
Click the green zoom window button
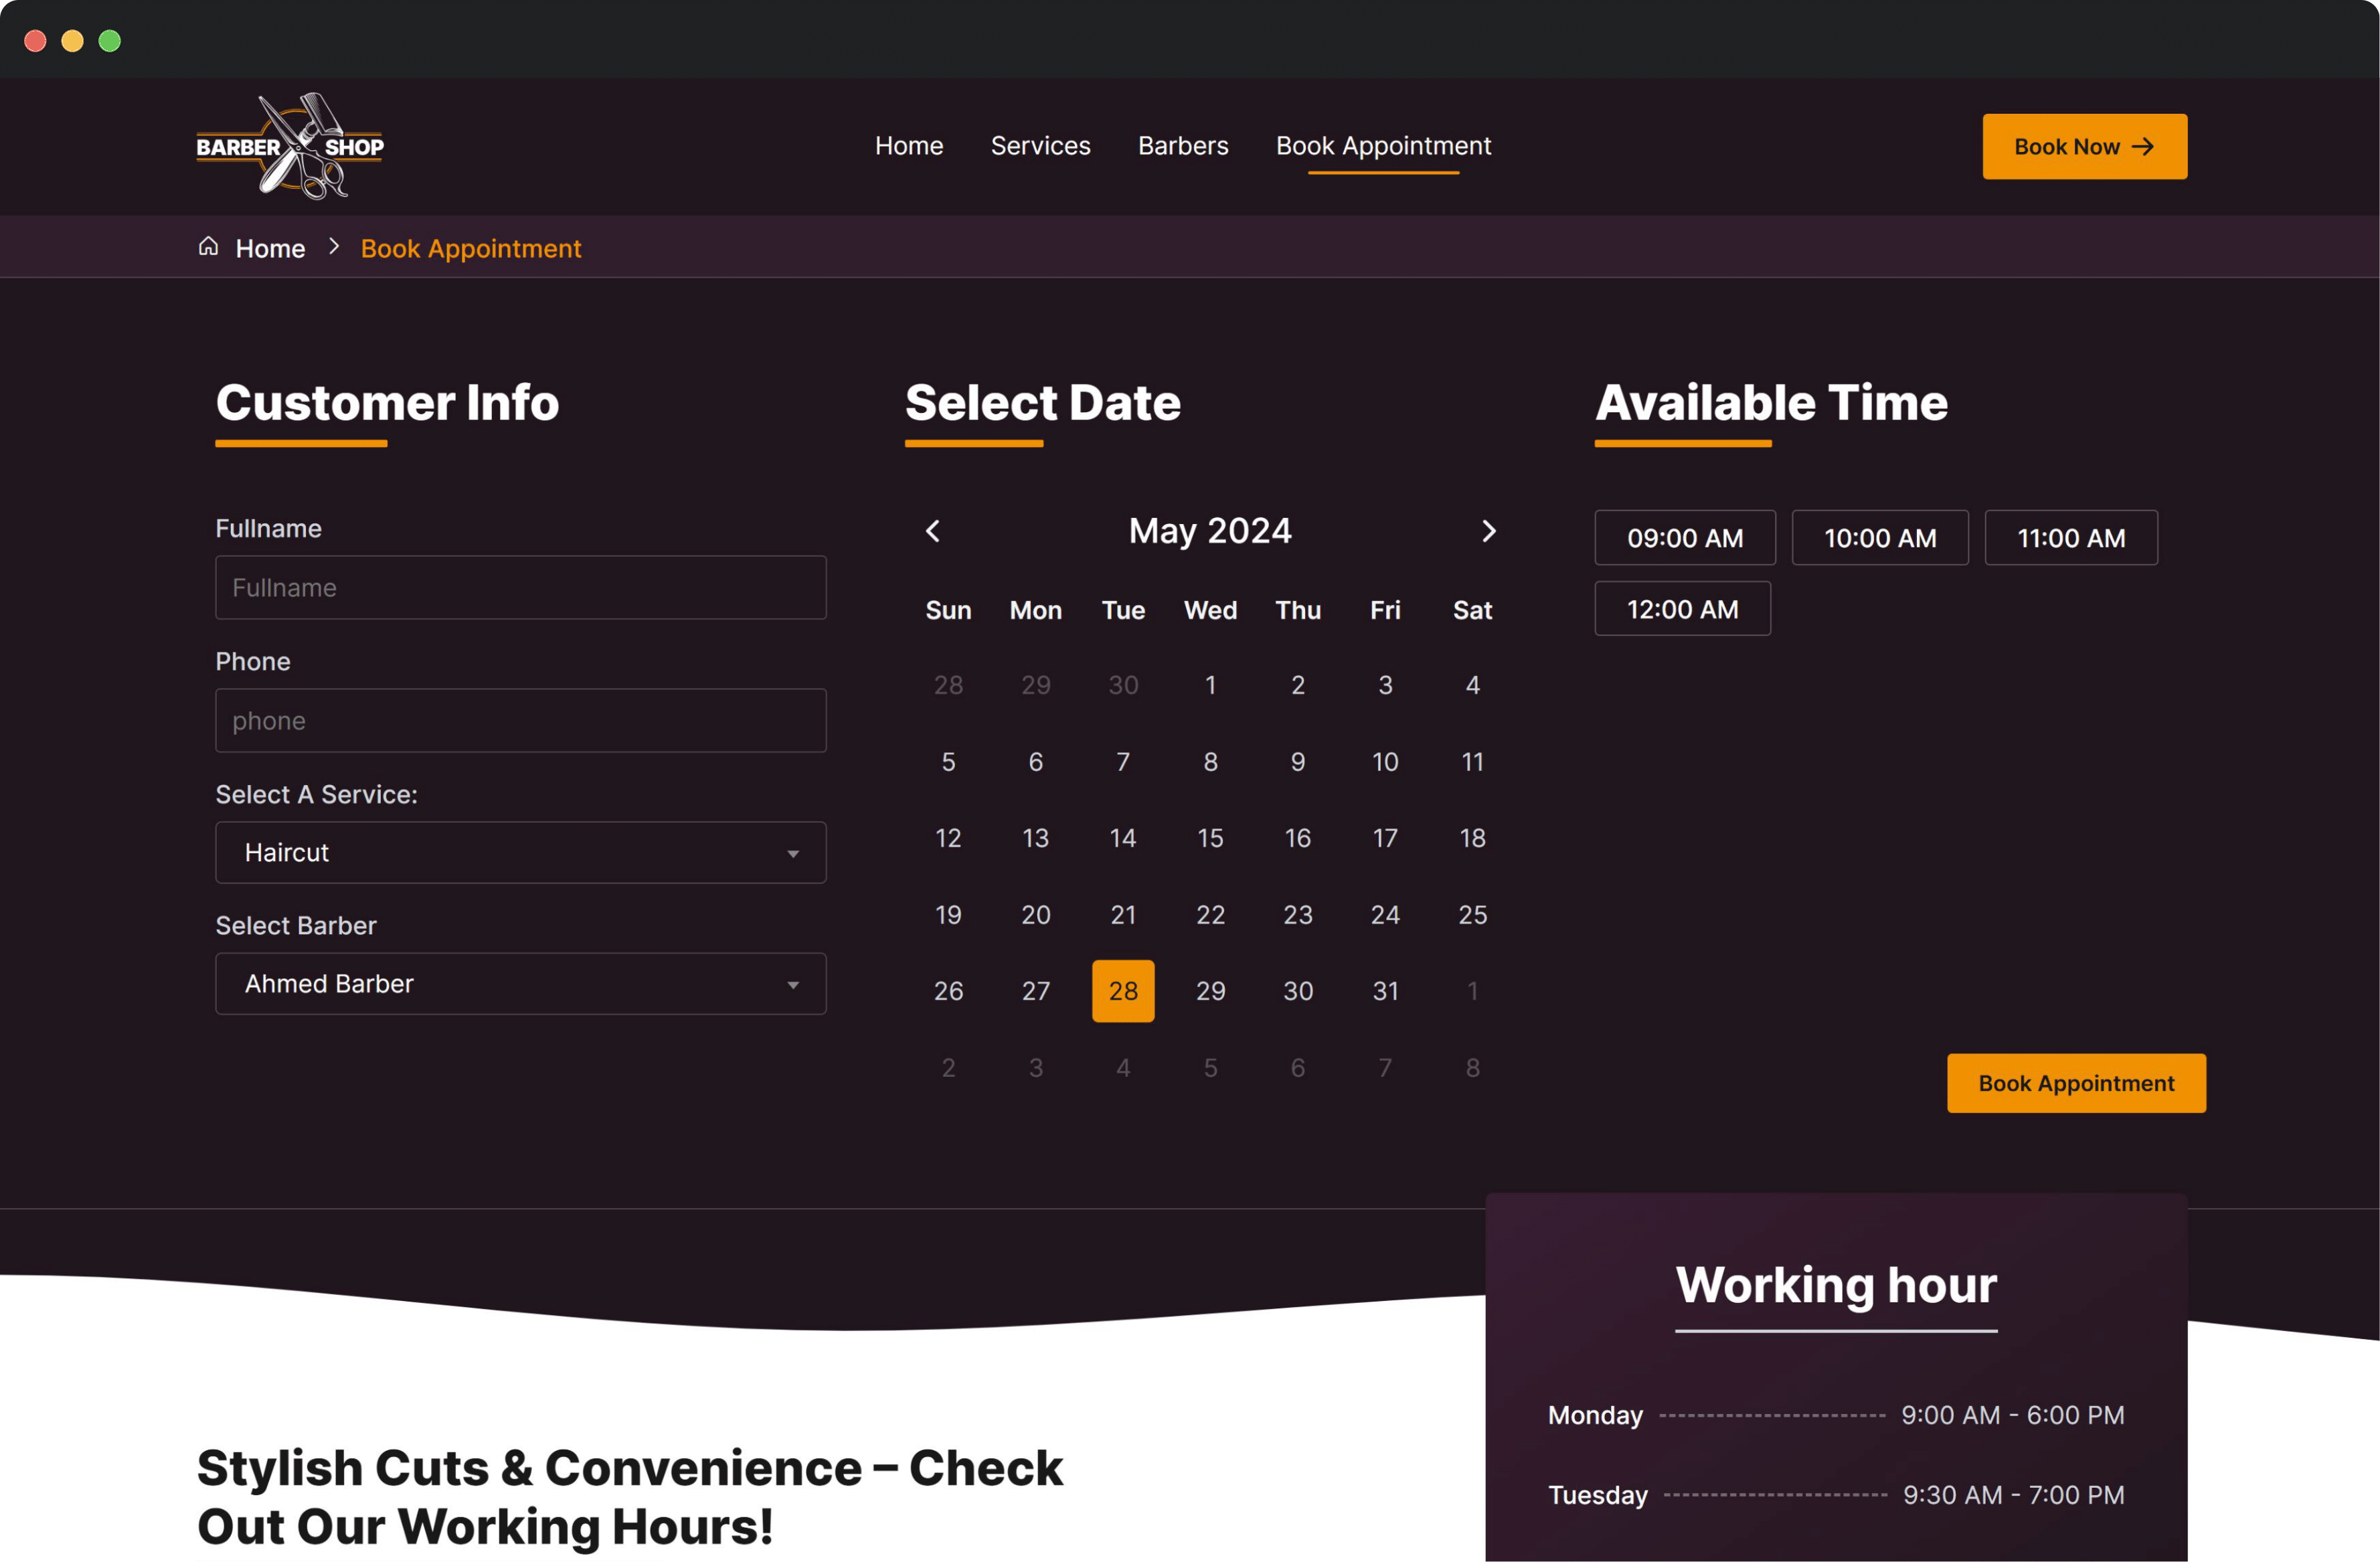[109, 40]
